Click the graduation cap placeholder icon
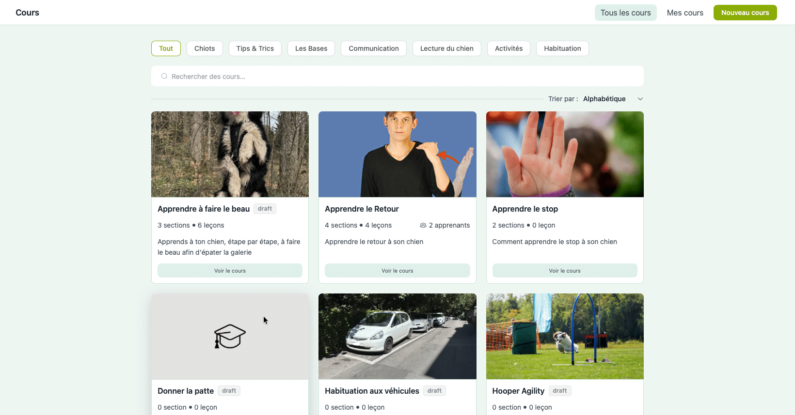This screenshot has height=415, width=795. [x=230, y=336]
